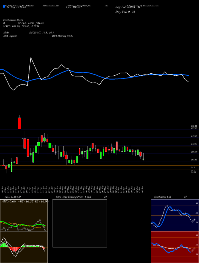Open the red-background RSI panel

coord(175,247)
